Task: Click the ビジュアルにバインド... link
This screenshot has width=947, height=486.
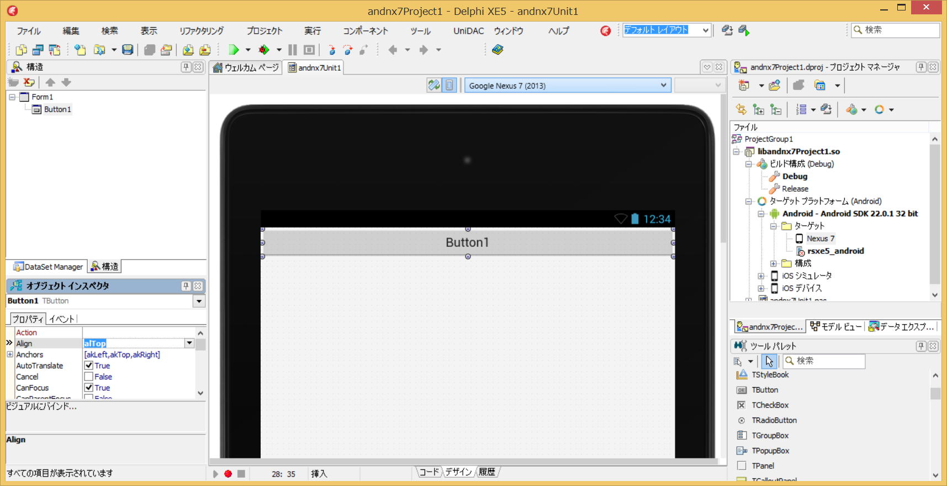Action: pos(41,406)
